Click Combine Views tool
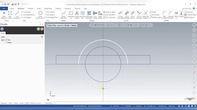This screenshot has height=110, width=197. coord(190,15)
